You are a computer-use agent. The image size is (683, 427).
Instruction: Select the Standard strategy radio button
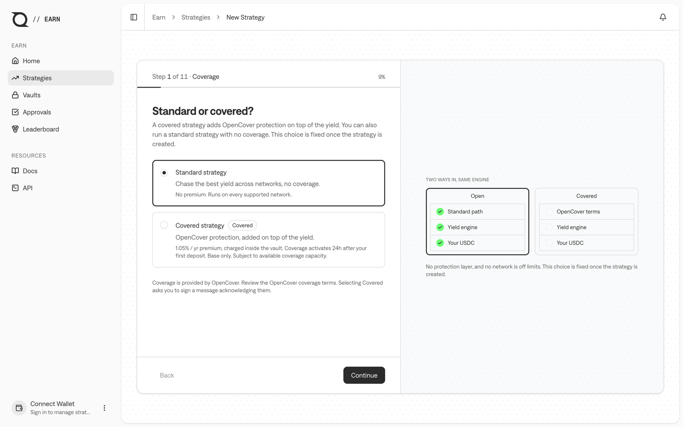coord(164,173)
